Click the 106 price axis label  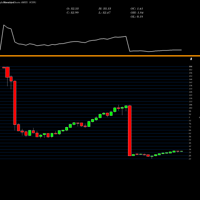tap(190, 105)
